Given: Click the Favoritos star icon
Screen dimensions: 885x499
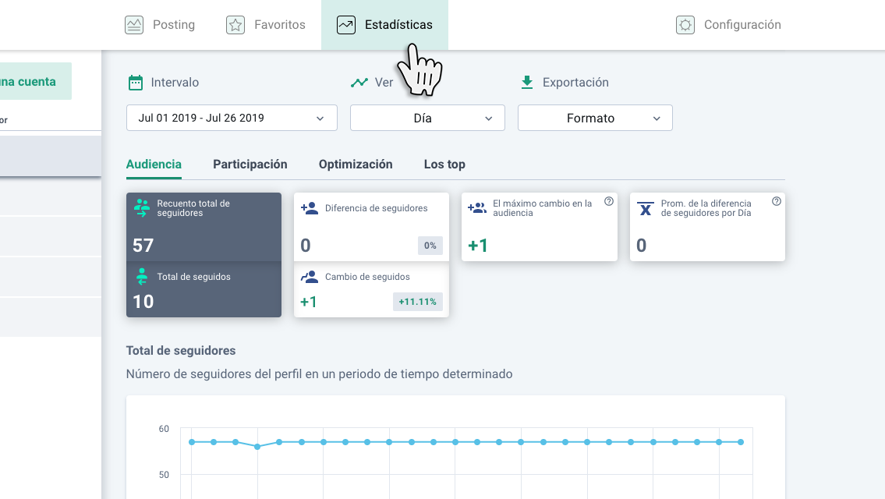Looking at the screenshot, I should pos(235,25).
